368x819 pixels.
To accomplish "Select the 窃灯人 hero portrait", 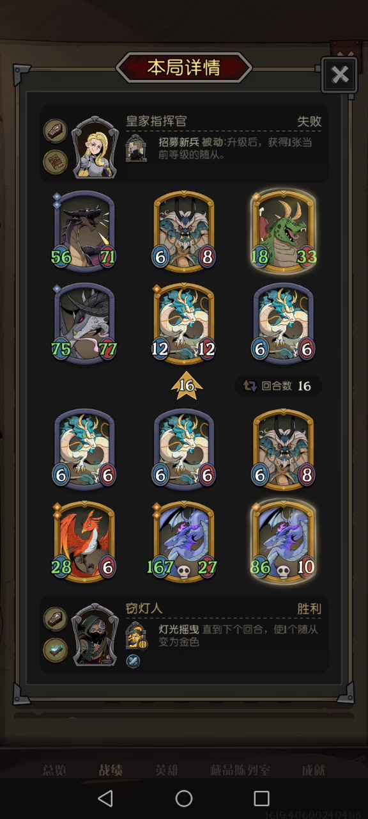I will pos(95,635).
